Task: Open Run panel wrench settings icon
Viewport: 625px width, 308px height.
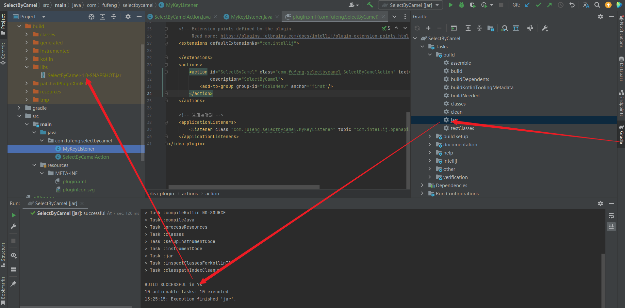Action: point(13,226)
